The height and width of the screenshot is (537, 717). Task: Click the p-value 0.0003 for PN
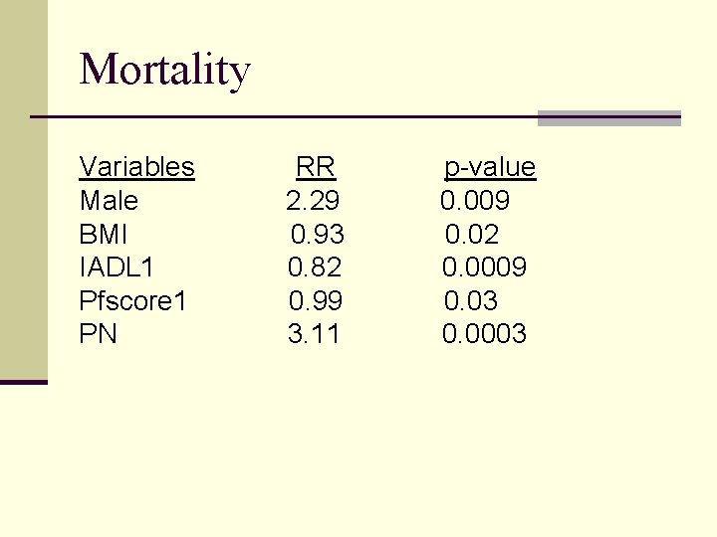click(x=484, y=334)
